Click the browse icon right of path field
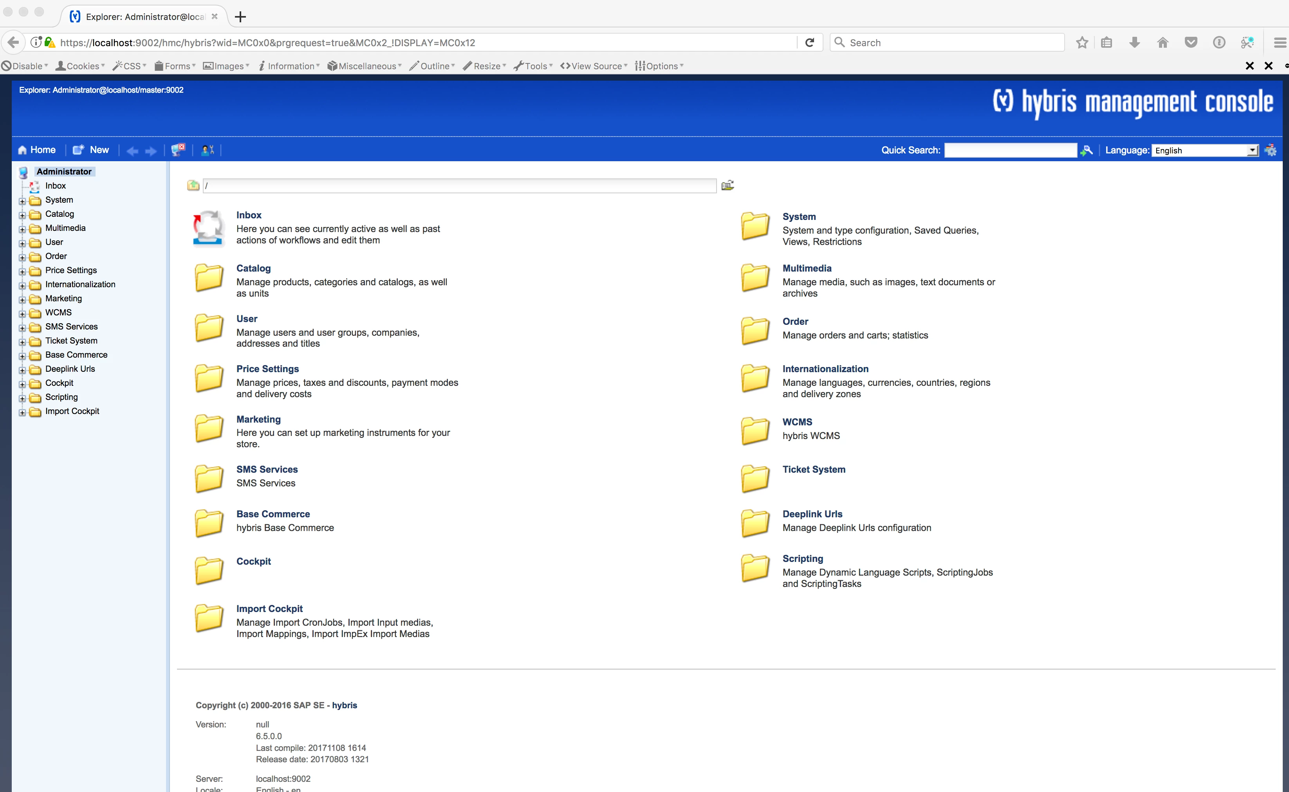 tap(727, 185)
